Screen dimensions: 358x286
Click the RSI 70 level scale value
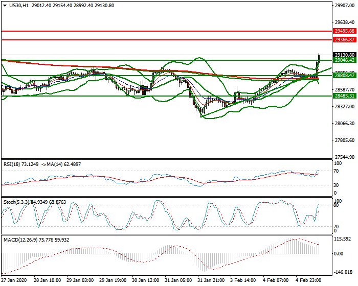click(336, 171)
